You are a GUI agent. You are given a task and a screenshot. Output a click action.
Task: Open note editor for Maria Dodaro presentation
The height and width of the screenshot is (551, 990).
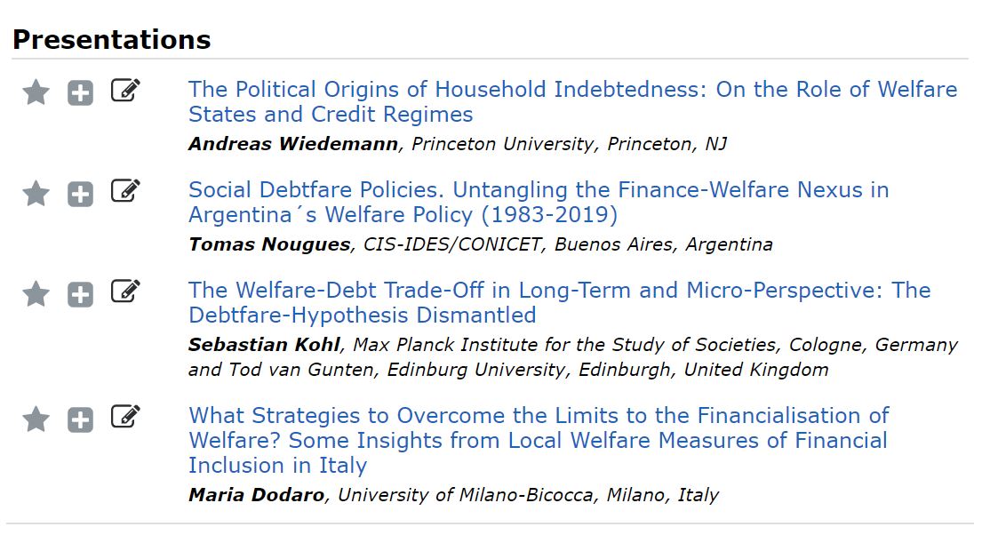(125, 417)
